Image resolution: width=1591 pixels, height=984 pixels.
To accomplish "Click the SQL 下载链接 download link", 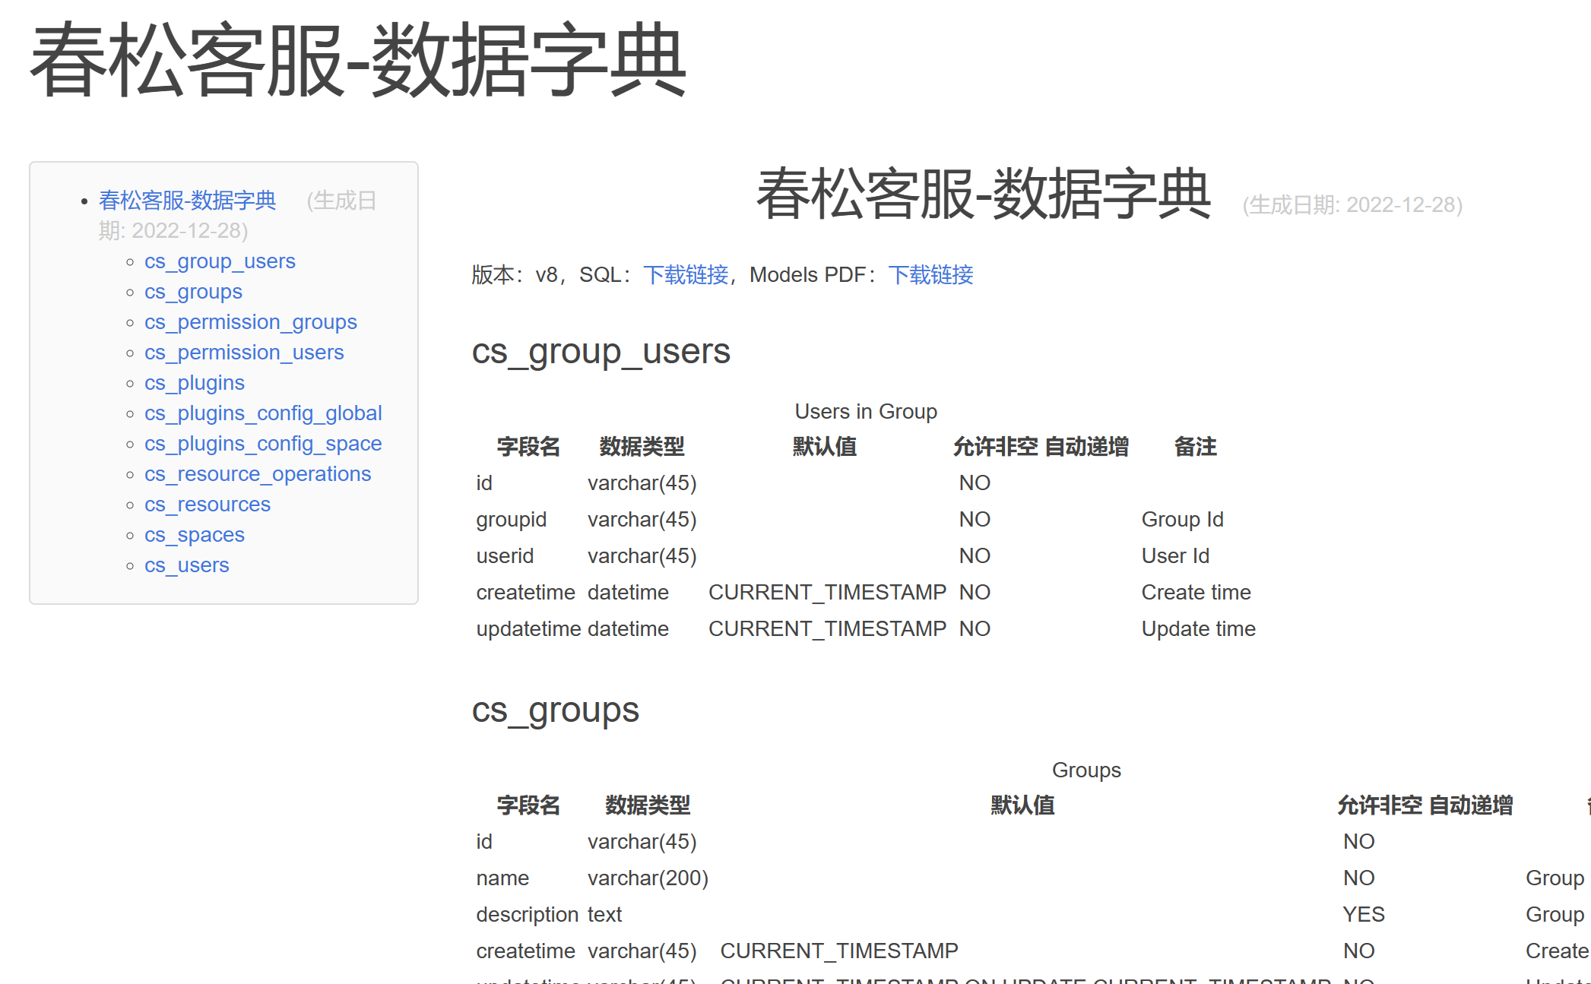I will coord(685,275).
